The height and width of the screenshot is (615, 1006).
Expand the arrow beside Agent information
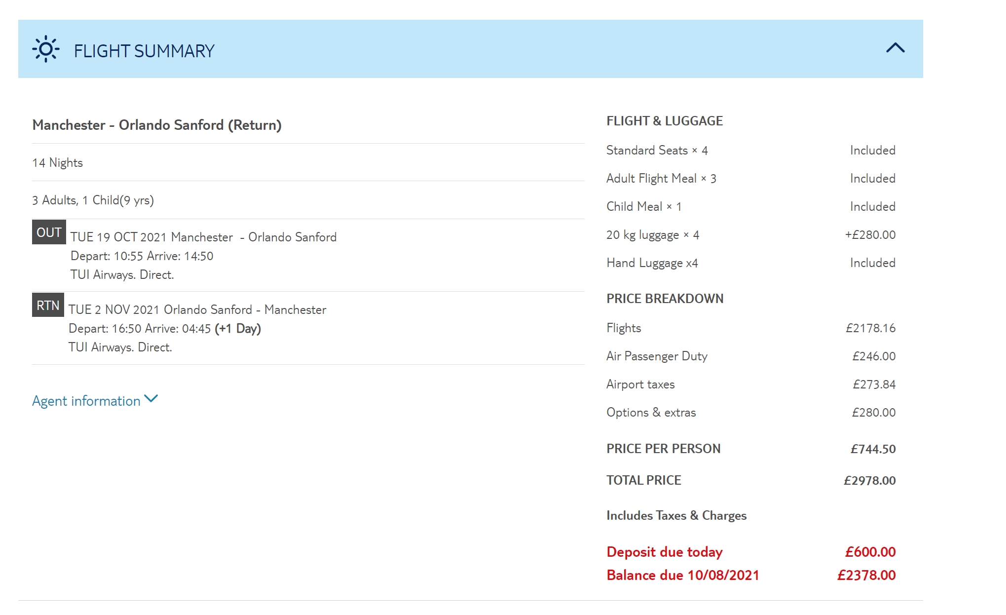(x=151, y=399)
